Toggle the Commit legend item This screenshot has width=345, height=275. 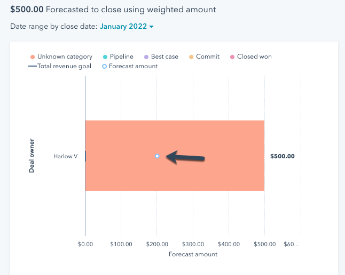click(204, 56)
